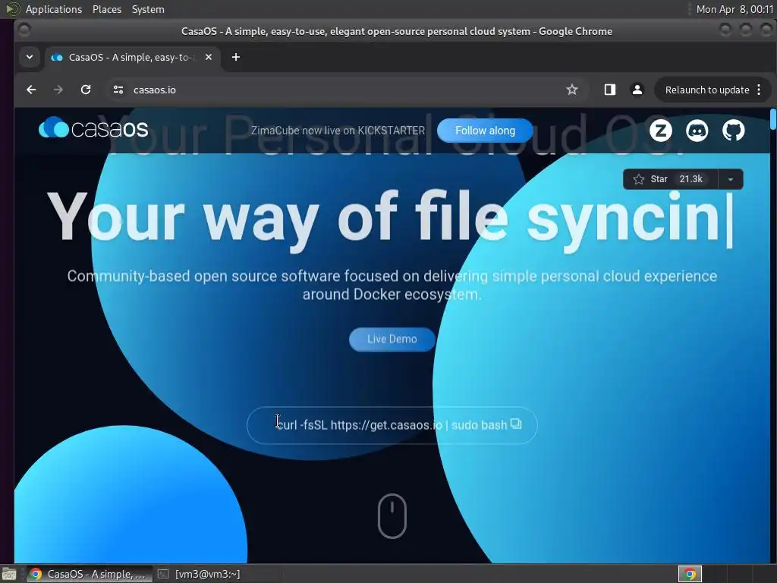View site information icon in address bar
The height and width of the screenshot is (583, 777).
point(118,90)
